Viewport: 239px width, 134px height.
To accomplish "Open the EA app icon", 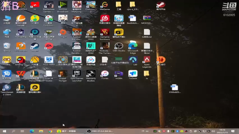I will point(49,47).
